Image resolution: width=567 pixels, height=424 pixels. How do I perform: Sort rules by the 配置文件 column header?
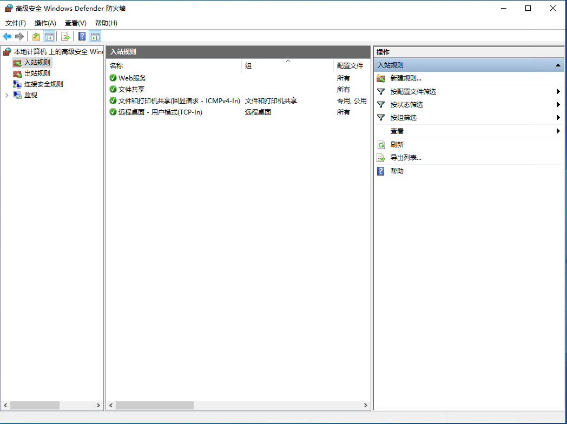352,66
